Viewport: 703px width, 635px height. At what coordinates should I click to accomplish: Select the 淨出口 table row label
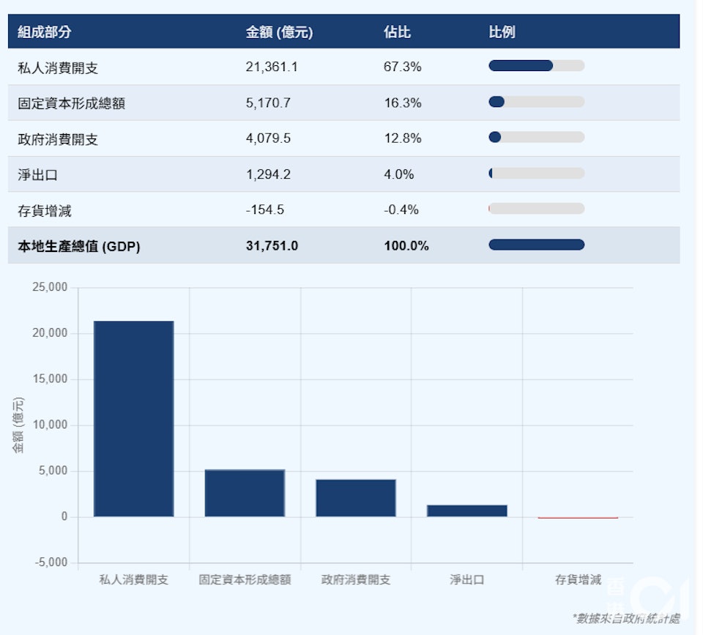coord(37,174)
